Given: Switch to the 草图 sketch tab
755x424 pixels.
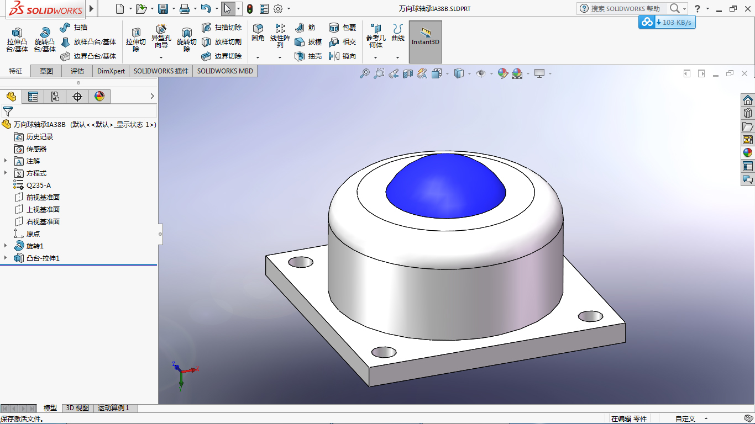Looking at the screenshot, I should 46,71.
